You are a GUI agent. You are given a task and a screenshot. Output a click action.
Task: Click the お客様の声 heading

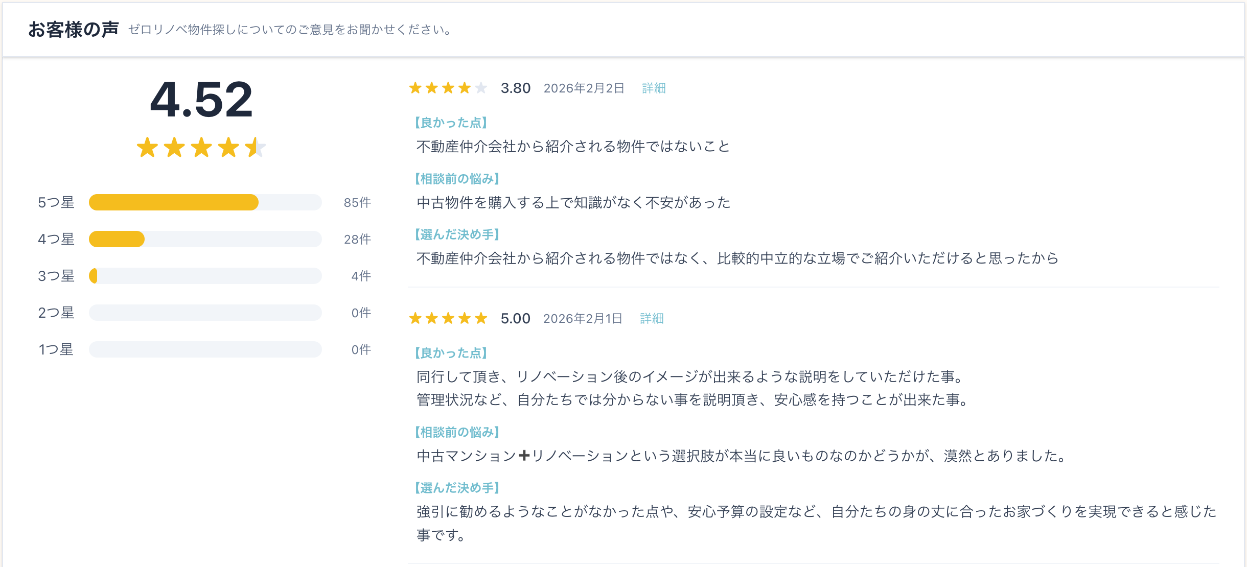coord(74,30)
